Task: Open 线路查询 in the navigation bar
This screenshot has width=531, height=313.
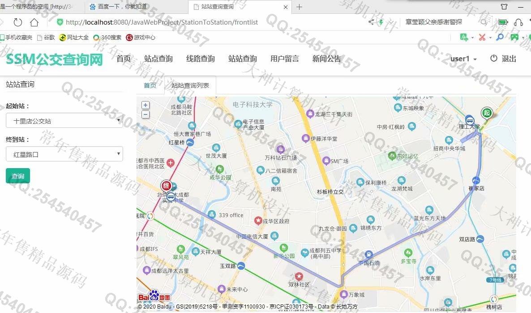Action: [x=201, y=59]
